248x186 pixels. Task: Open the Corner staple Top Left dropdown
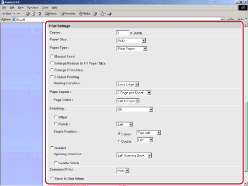pyautogui.click(x=149, y=132)
